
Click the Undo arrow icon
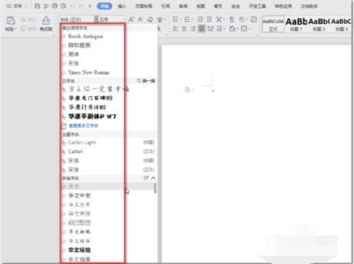pyautogui.click(x=72, y=6)
